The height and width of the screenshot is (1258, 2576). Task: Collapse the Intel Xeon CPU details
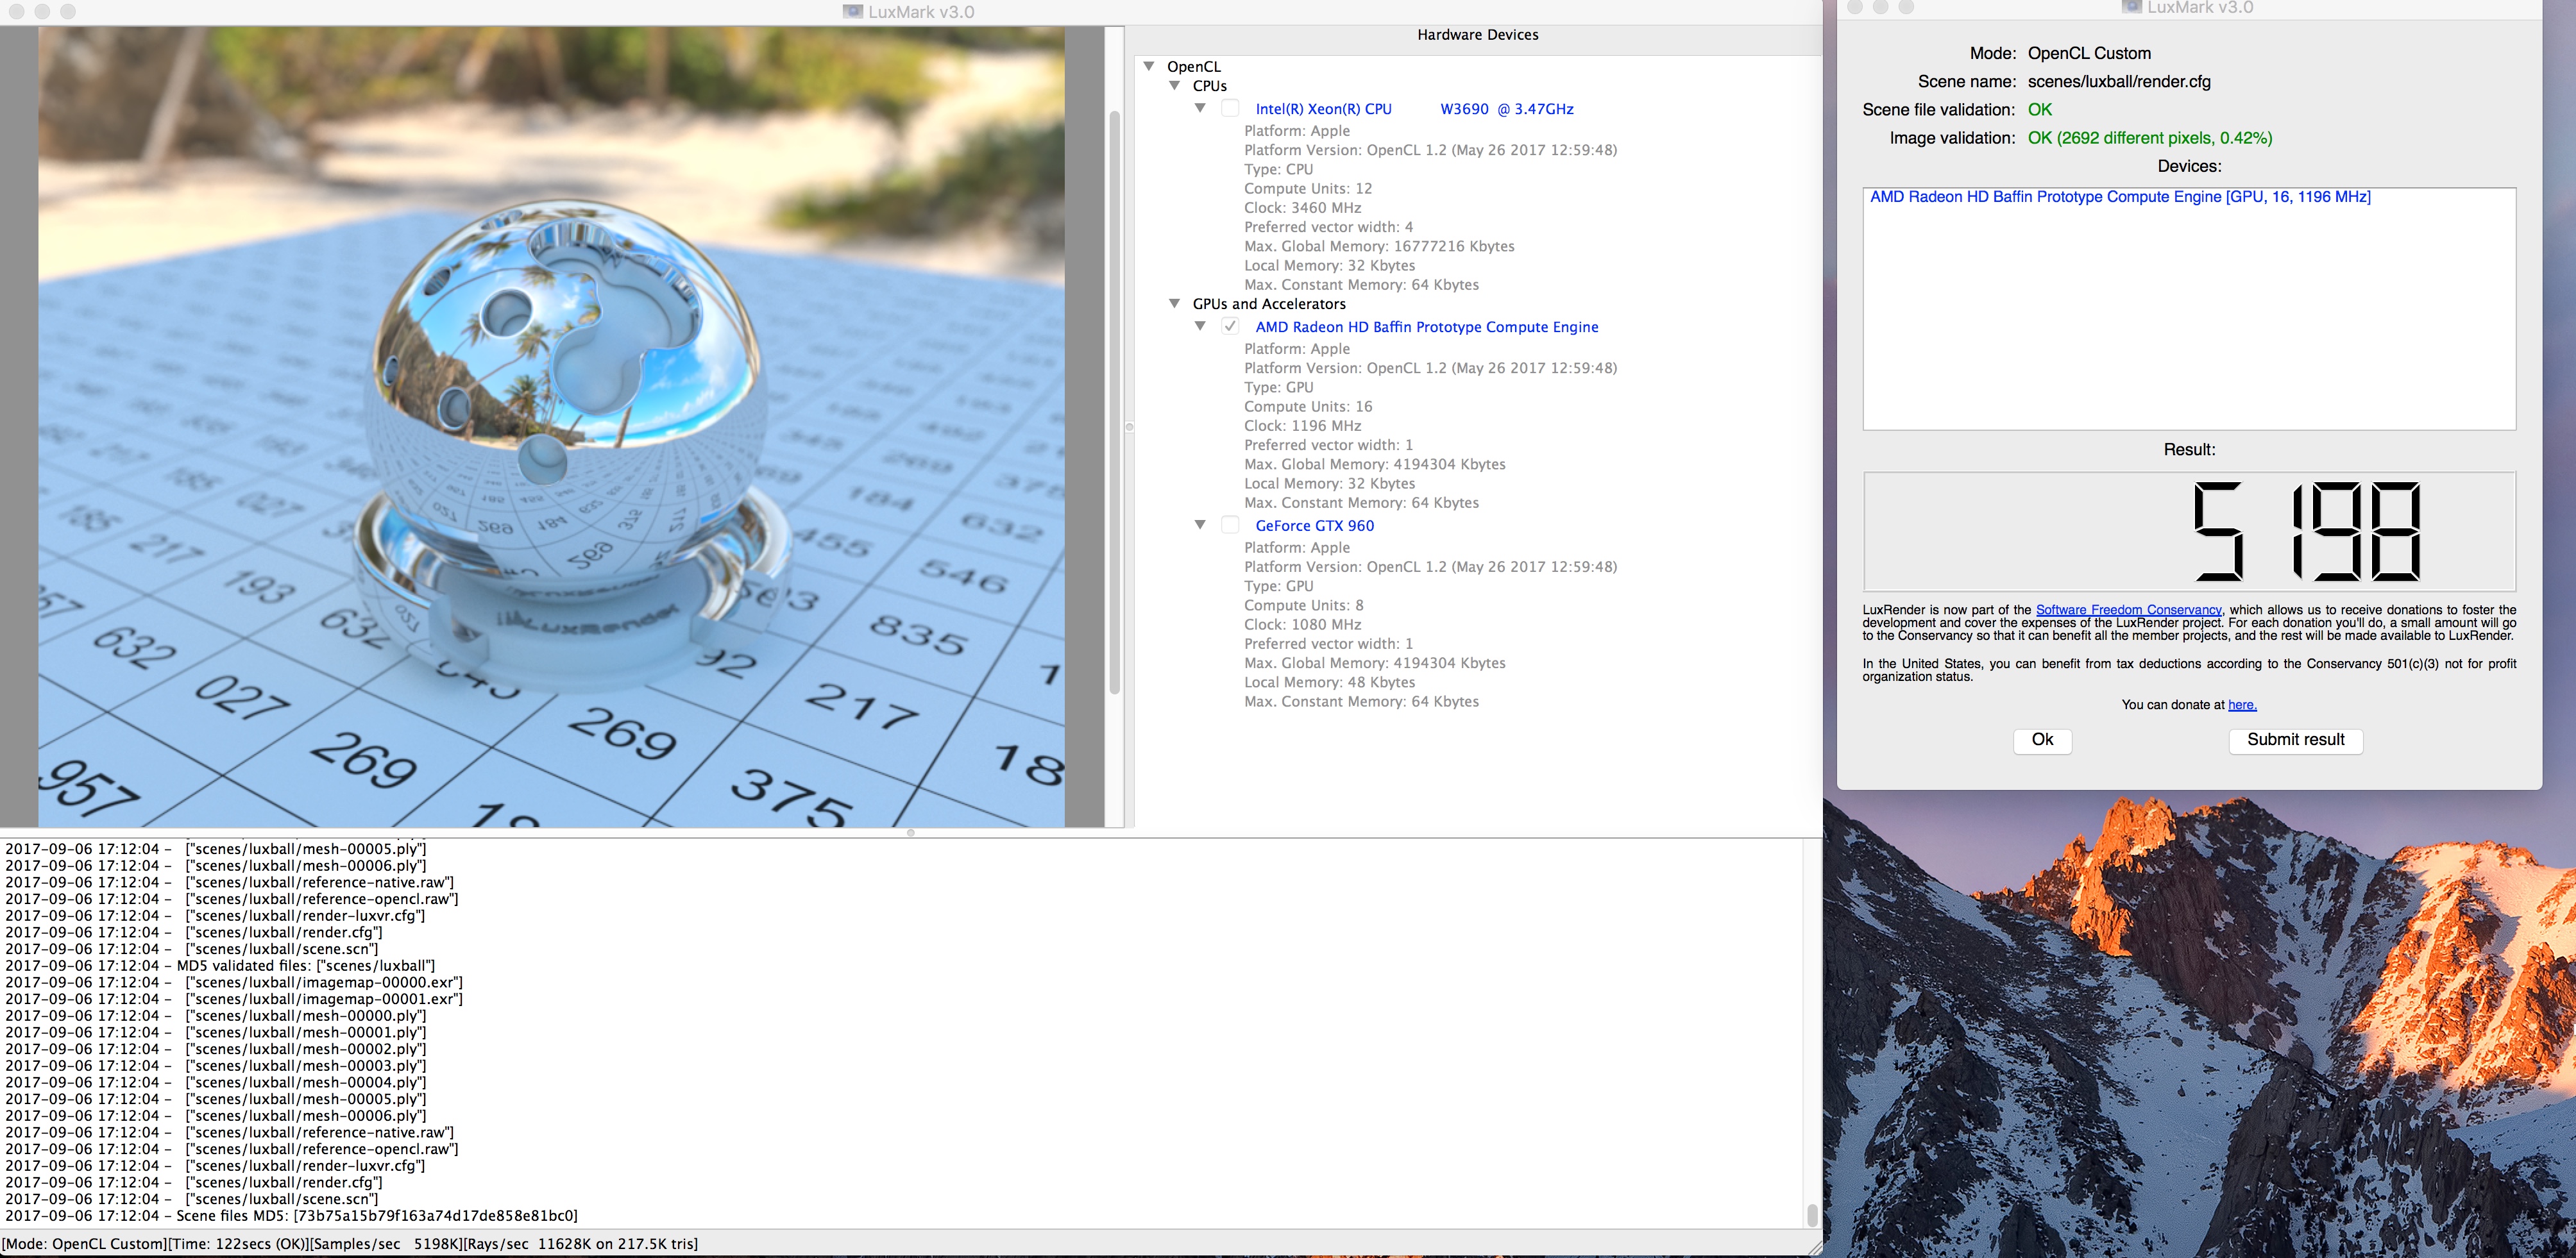point(1200,108)
